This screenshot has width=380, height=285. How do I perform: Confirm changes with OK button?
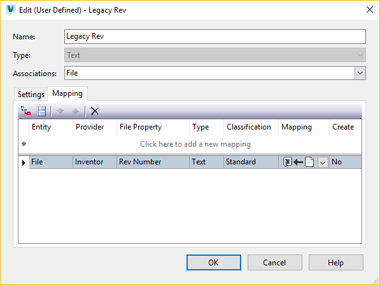214,263
